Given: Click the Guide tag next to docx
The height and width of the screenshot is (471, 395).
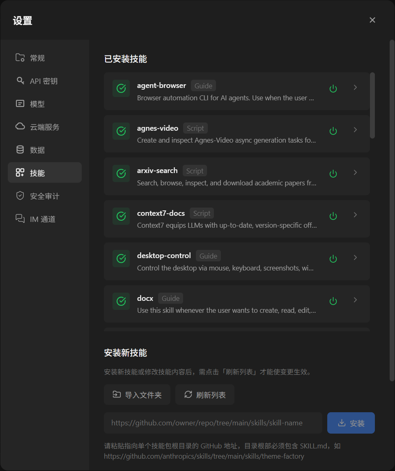Looking at the screenshot, I should (x=170, y=298).
